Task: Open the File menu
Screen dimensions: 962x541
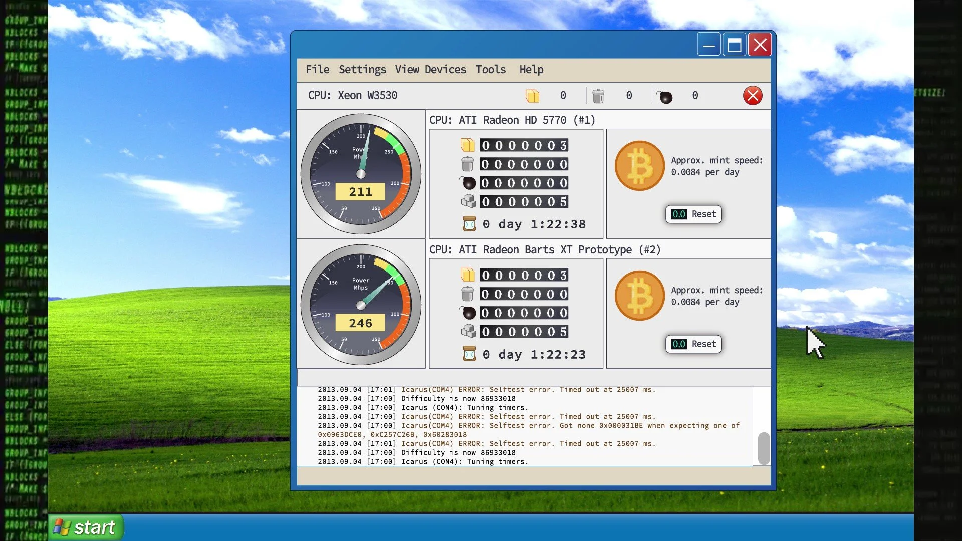Action: (317, 70)
